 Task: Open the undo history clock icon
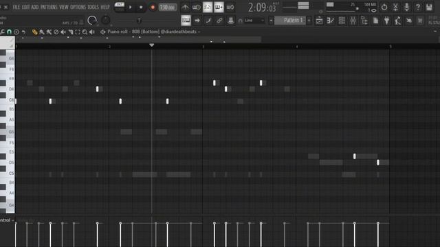[384, 7]
